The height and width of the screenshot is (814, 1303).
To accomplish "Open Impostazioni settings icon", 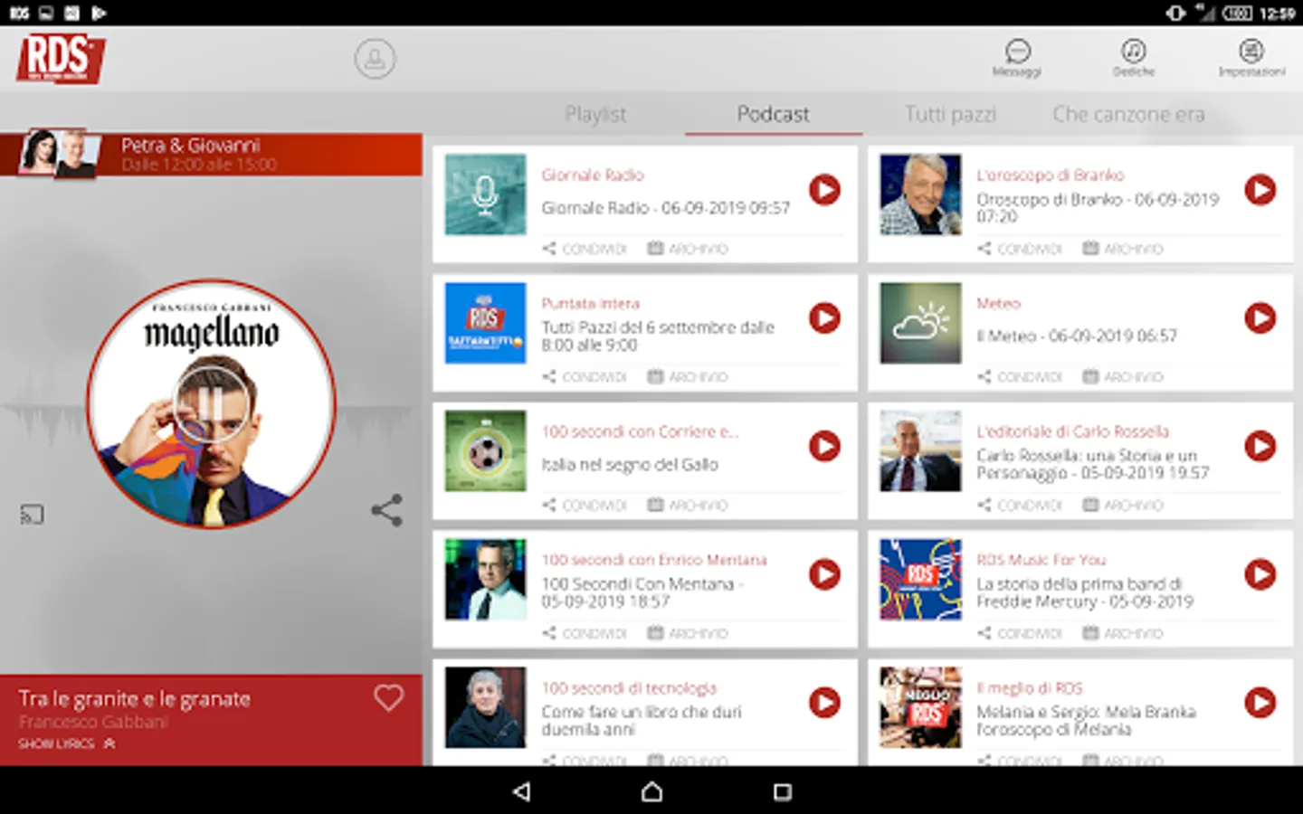I will tap(1251, 58).
